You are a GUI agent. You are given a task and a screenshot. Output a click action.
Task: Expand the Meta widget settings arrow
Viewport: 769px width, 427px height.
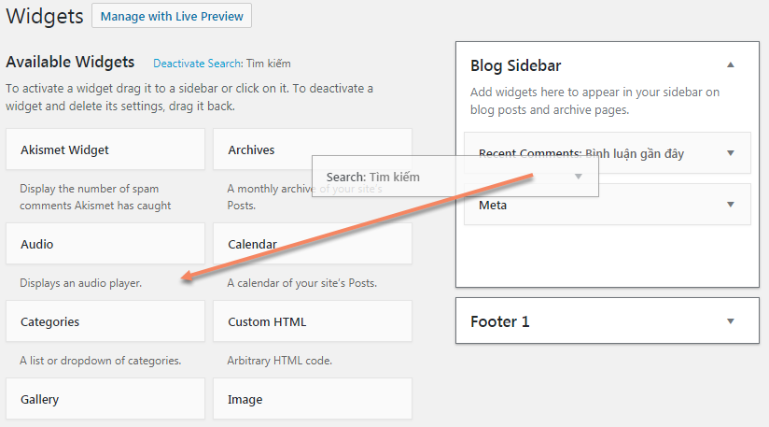click(730, 205)
